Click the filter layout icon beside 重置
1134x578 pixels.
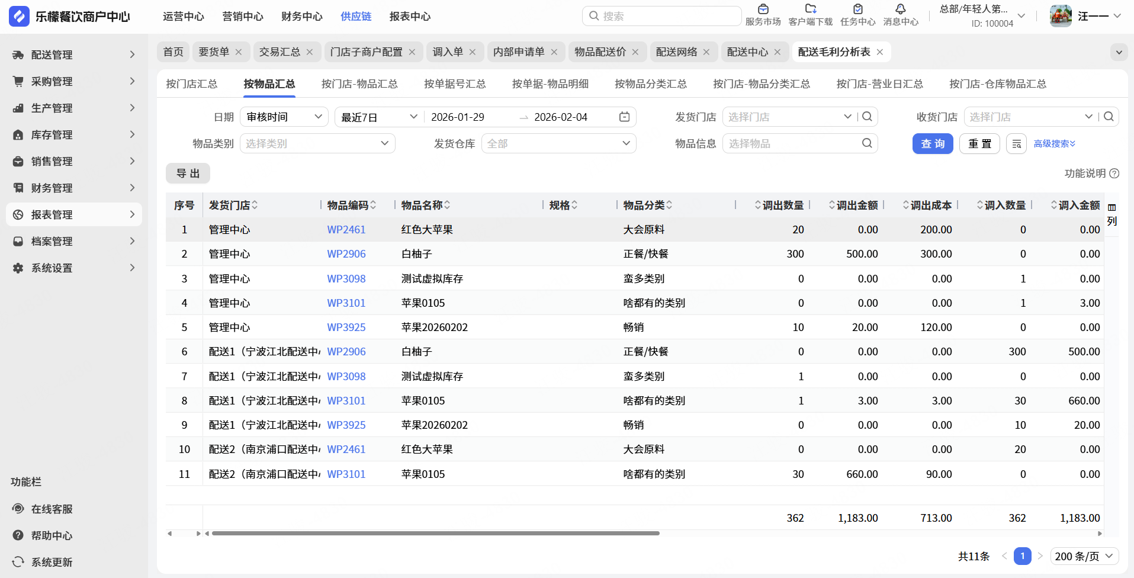tap(1016, 144)
